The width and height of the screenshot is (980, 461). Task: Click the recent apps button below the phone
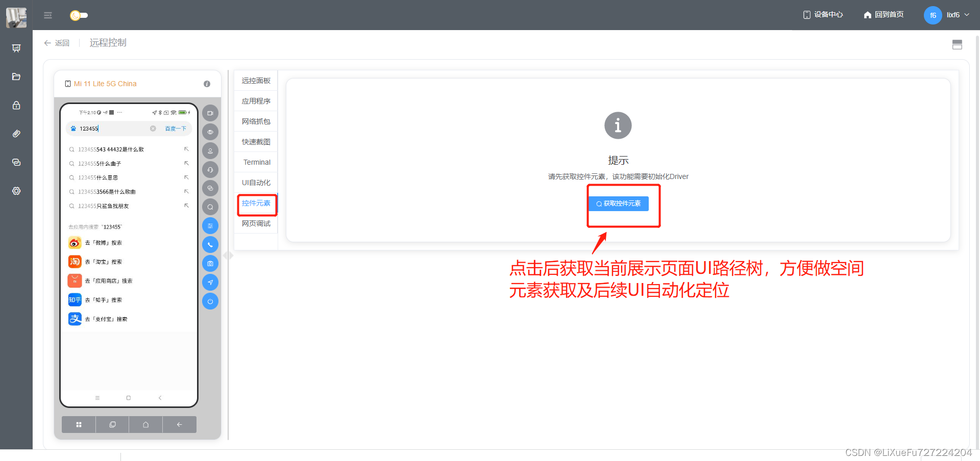click(x=112, y=424)
